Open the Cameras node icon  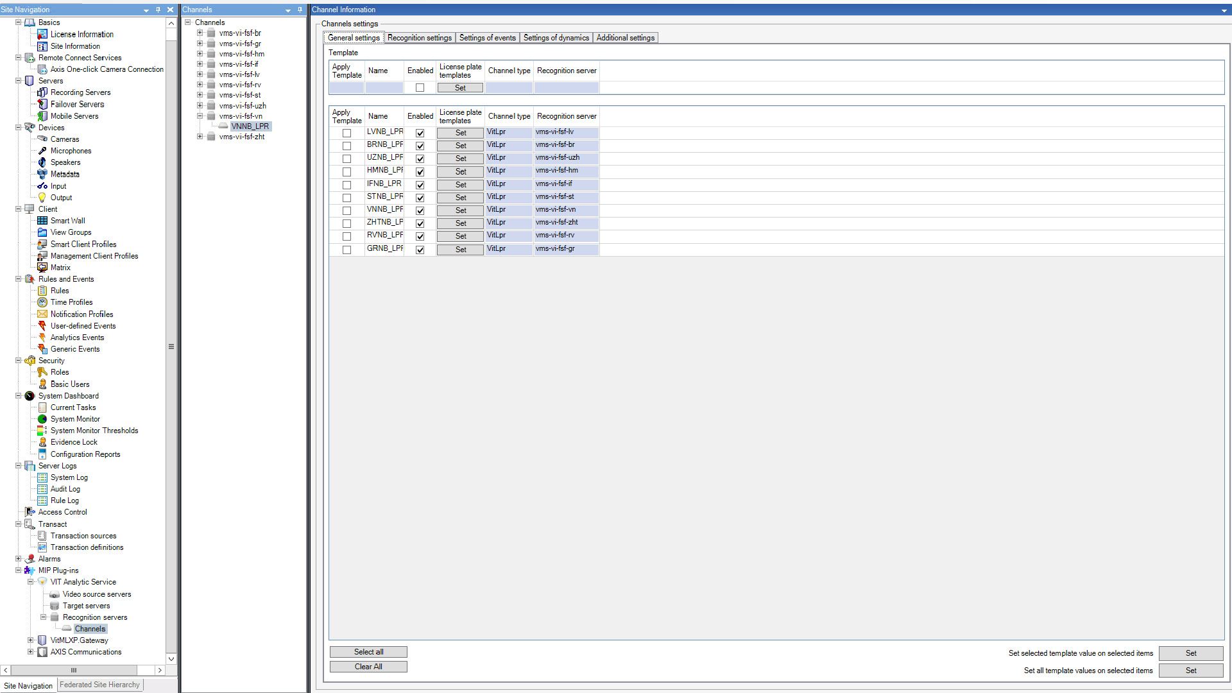click(42, 139)
